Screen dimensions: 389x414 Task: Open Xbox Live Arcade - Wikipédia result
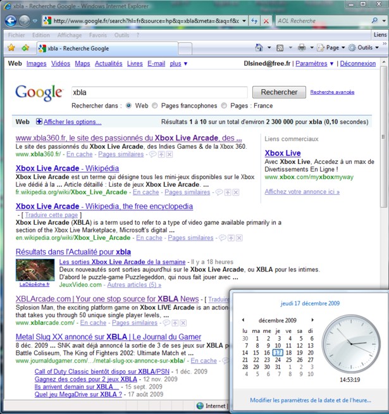pyautogui.click(x=67, y=168)
